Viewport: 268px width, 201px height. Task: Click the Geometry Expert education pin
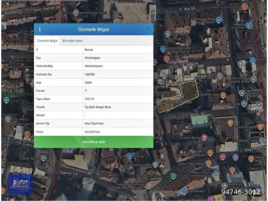[x=155, y=165]
